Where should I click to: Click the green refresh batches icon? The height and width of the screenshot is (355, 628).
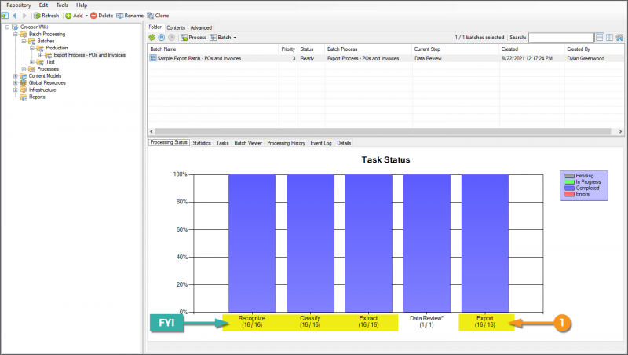152,37
